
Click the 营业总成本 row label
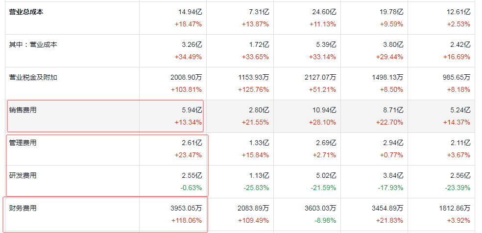pyautogui.click(x=26, y=12)
